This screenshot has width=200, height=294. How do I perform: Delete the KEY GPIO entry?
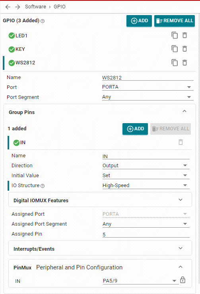tap(184, 49)
